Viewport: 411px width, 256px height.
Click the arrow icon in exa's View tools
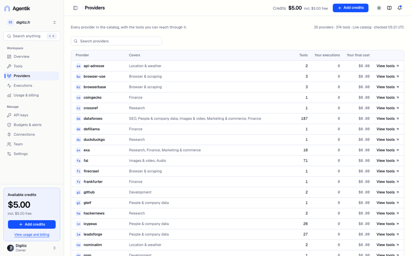tap(398, 150)
